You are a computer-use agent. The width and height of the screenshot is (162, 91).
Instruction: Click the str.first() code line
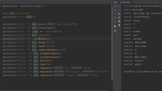click(28, 61)
